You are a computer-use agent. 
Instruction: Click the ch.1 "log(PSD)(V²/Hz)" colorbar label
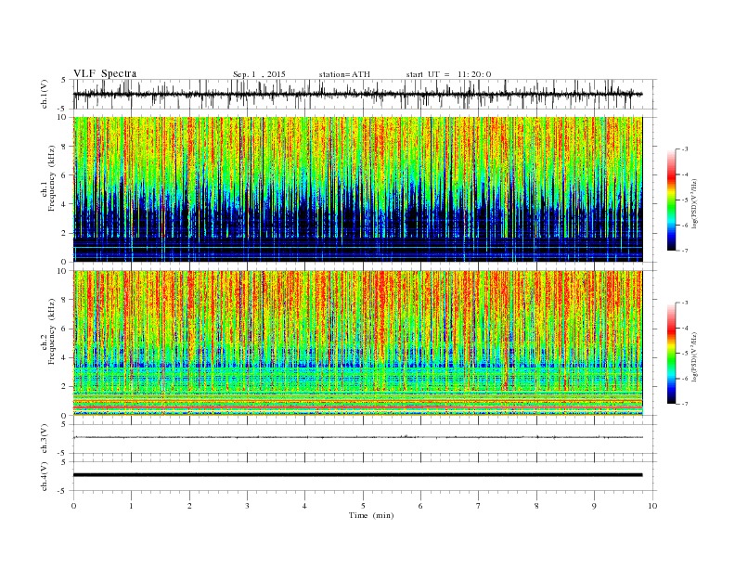695,203
